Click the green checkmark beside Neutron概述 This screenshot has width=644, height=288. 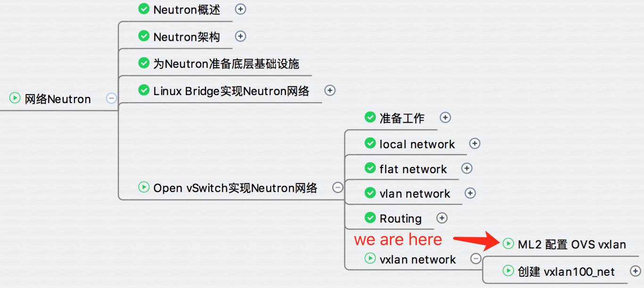tap(143, 8)
